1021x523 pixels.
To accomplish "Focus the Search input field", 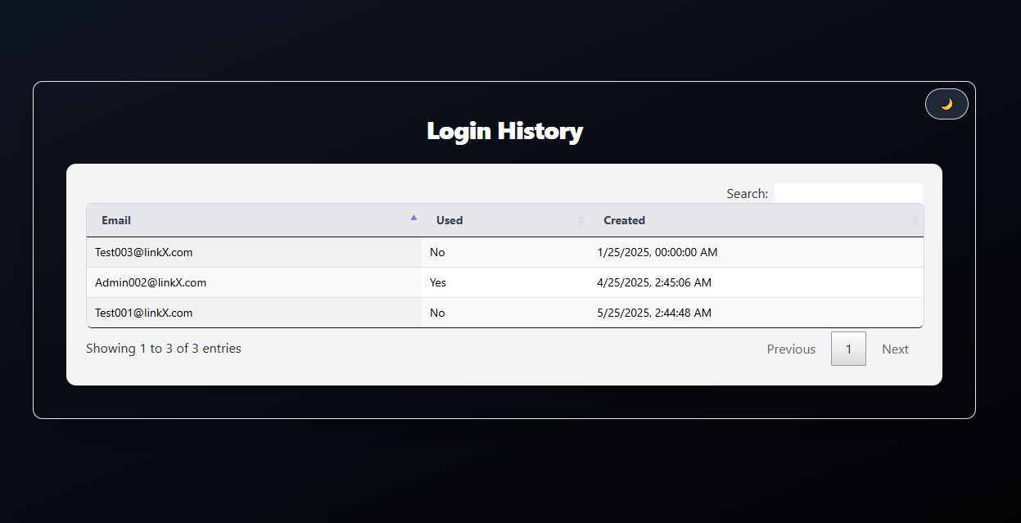I will pos(848,193).
